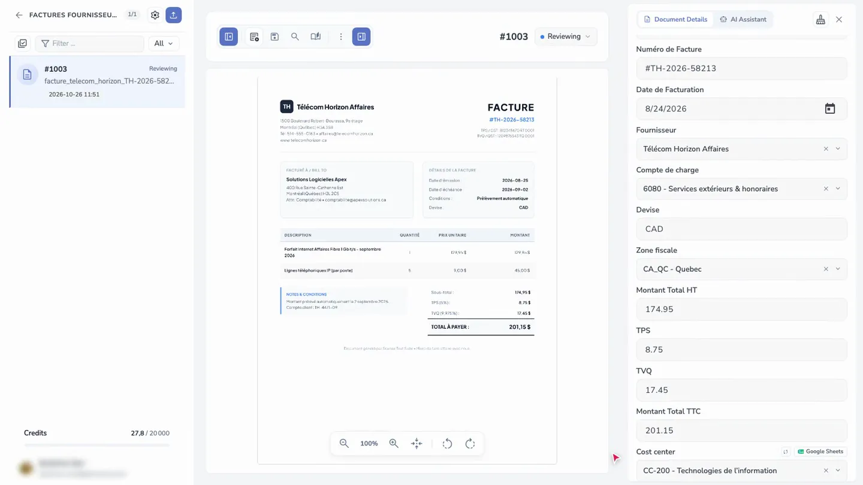Switch to the AI Assistant tab
The width and height of the screenshot is (863, 485).
point(743,19)
